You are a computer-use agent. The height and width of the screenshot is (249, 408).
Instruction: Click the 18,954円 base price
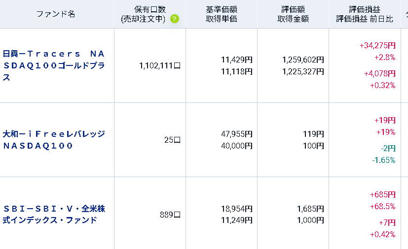(x=237, y=209)
